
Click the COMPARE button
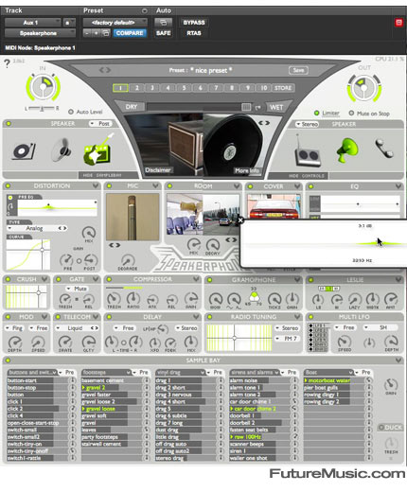[x=130, y=33]
